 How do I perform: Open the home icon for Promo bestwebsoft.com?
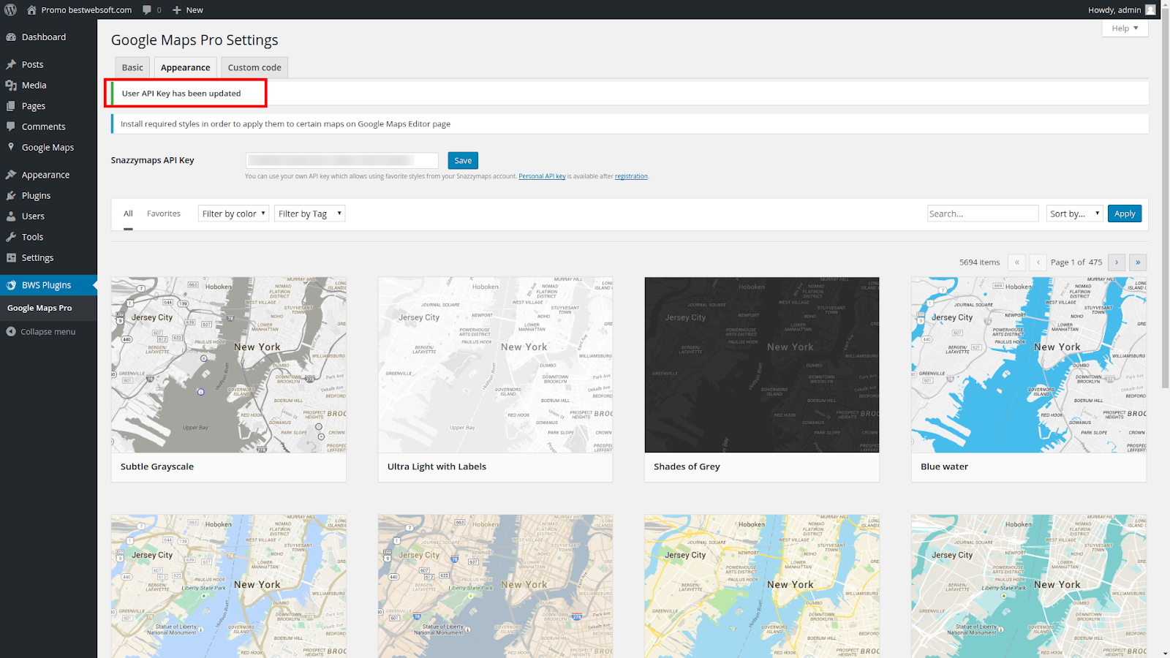31,10
